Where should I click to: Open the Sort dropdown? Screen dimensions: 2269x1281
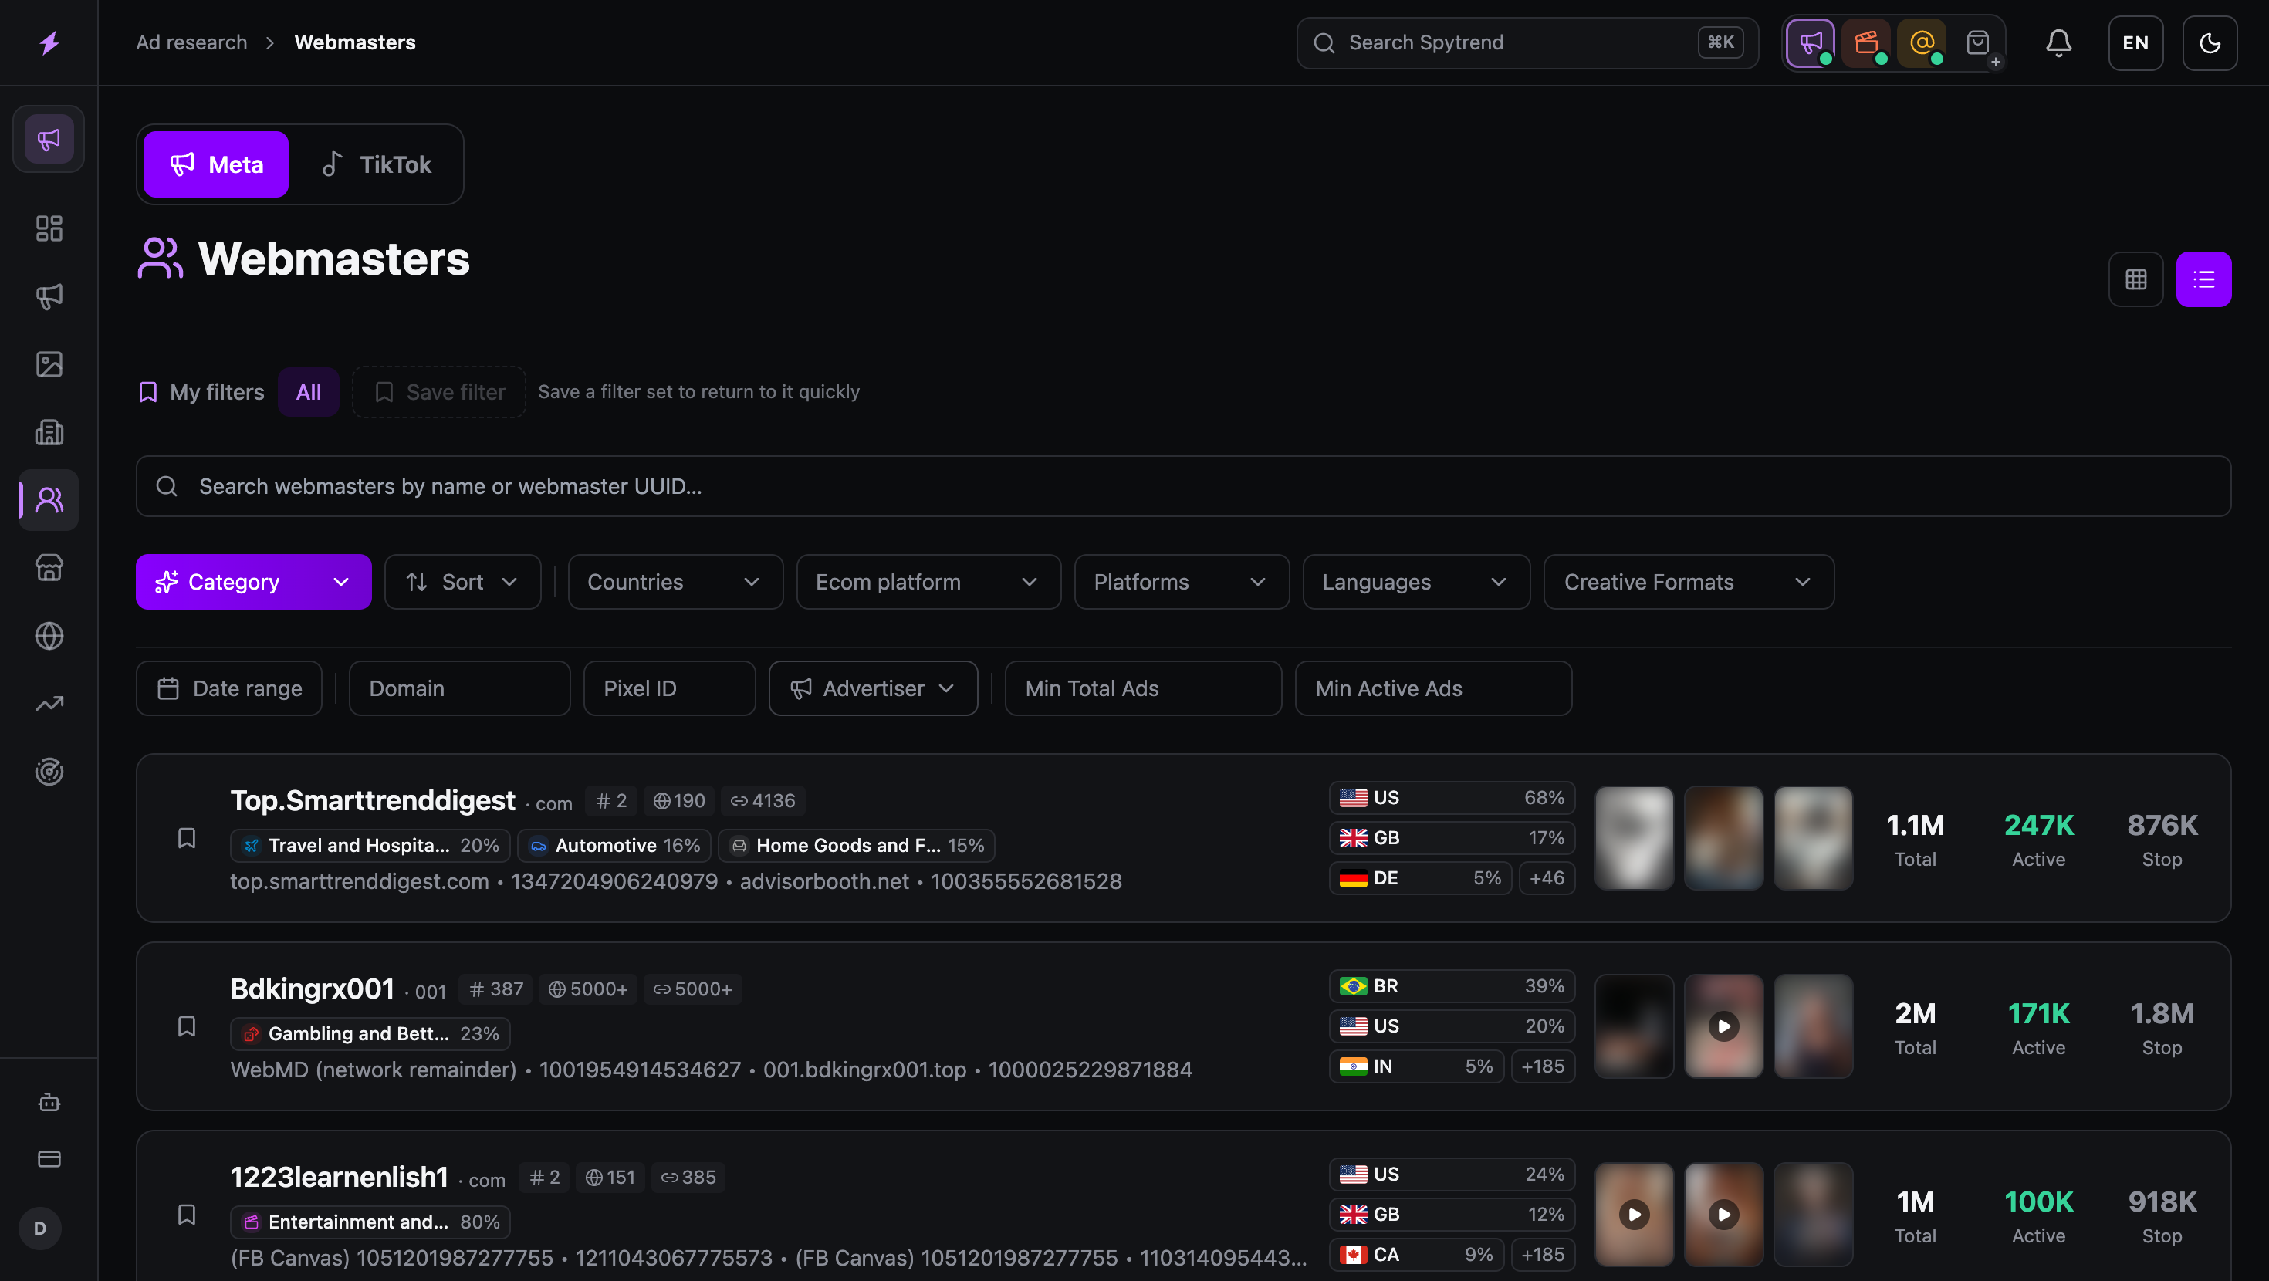(462, 582)
